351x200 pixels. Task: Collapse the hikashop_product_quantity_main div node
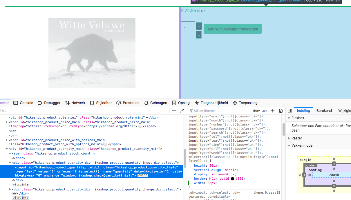[7, 149]
